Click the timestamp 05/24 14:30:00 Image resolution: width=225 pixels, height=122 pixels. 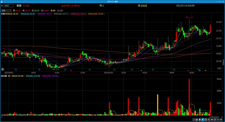(x=185, y=5)
